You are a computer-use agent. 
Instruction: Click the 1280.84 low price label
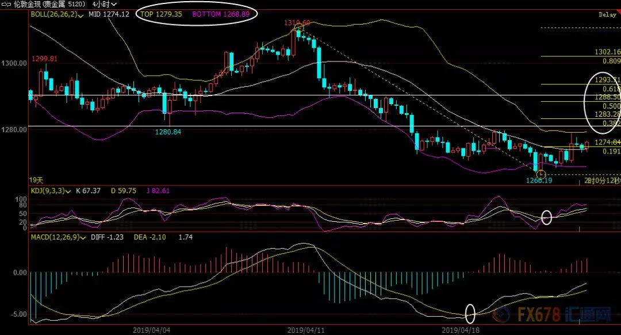[x=167, y=132]
